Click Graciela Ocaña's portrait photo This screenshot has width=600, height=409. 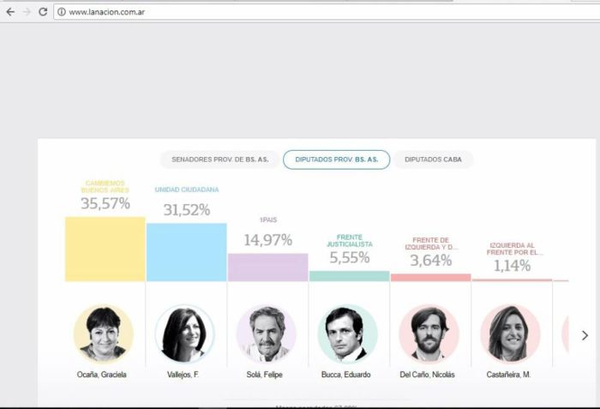(x=104, y=334)
